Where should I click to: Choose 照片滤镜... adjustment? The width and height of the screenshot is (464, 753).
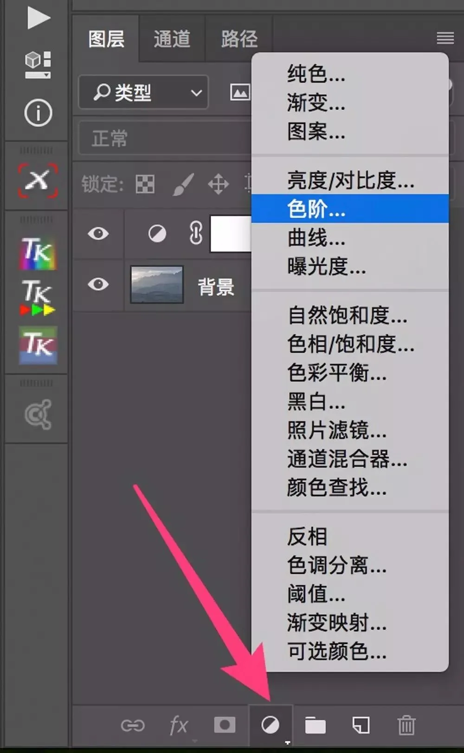point(350,430)
